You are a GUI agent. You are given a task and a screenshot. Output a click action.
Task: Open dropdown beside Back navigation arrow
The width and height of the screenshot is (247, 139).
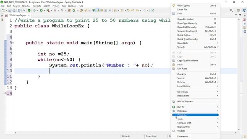click(x=140, y=10)
